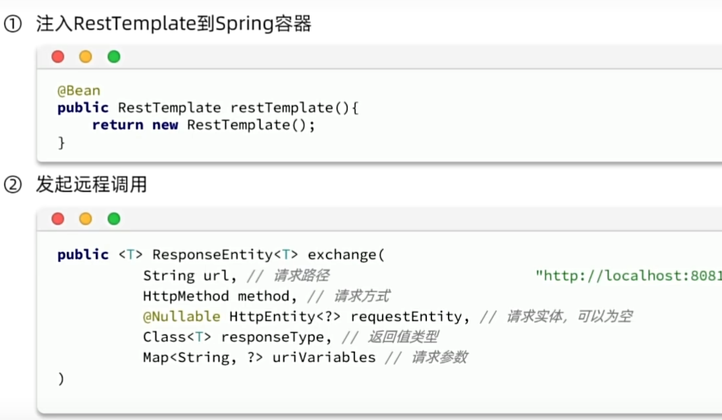Click the green dot in second code window
The width and height of the screenshot is (722, 420).
pyautogui.click(x=114, y=219)
